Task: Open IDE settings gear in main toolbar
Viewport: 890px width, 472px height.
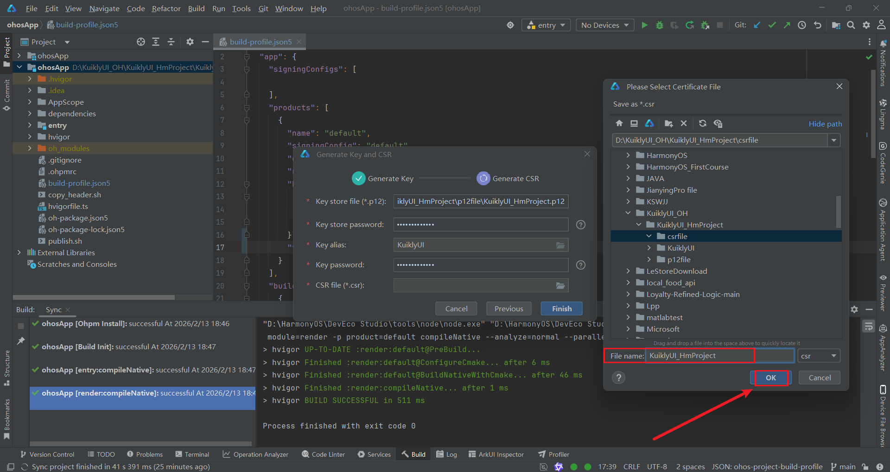Action: pos(866,25)
